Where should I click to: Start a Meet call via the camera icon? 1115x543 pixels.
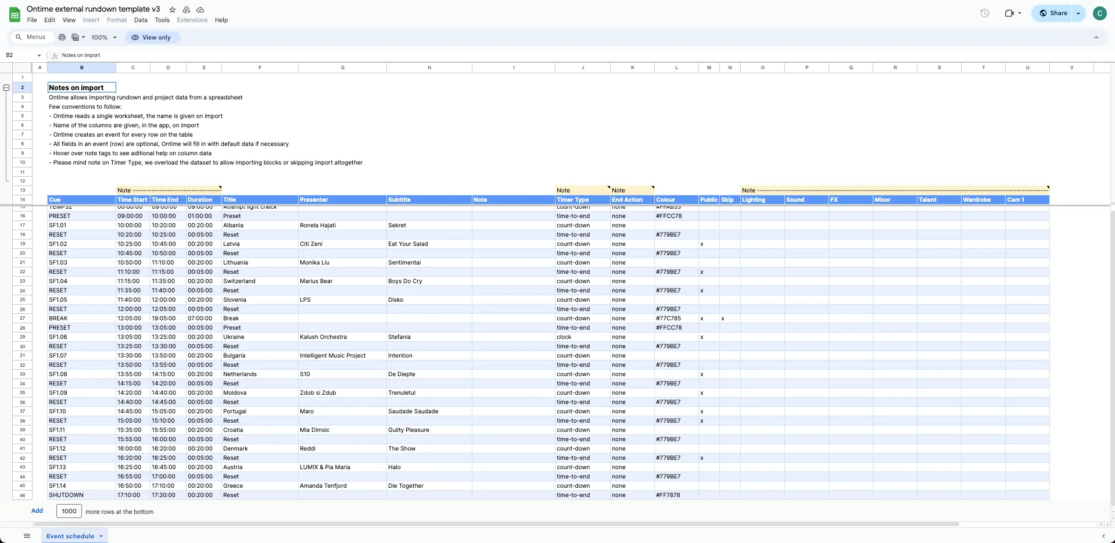[1009, 13]
